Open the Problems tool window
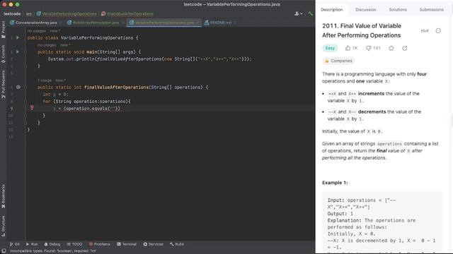Screen dimensions: 453x254 [99, 244]
